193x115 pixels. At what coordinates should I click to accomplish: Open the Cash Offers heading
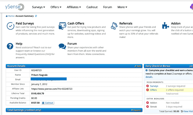click(76, 24)
